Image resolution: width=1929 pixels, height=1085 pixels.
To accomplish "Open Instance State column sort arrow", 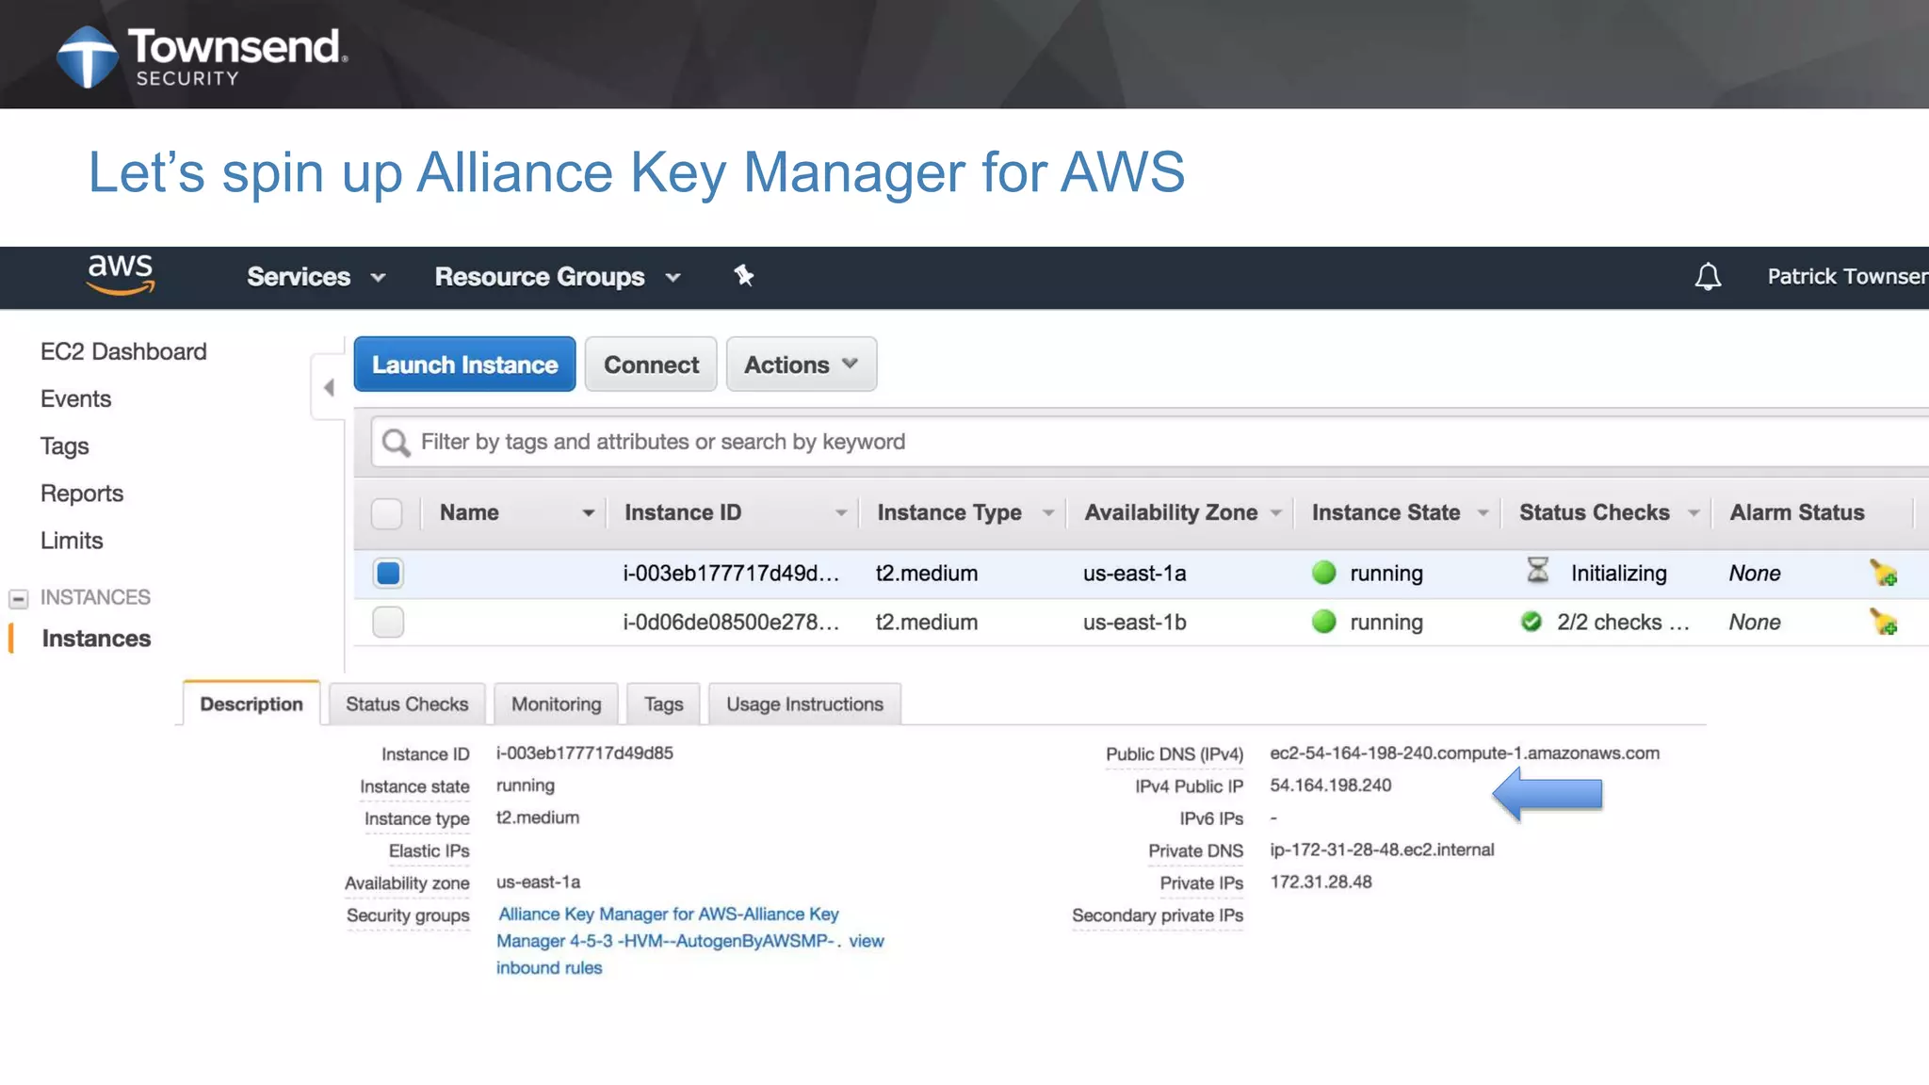I will (x=1483, y=513).
